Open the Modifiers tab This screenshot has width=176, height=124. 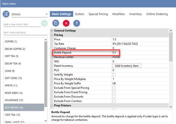tap(118, 14)
